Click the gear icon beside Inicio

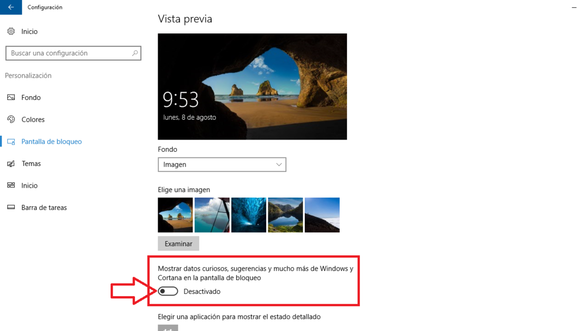point(11,32)
